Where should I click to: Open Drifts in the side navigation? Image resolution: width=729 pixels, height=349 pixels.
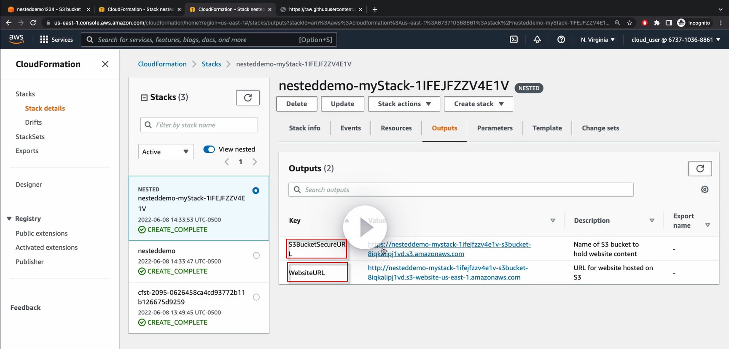pos(33,122)
